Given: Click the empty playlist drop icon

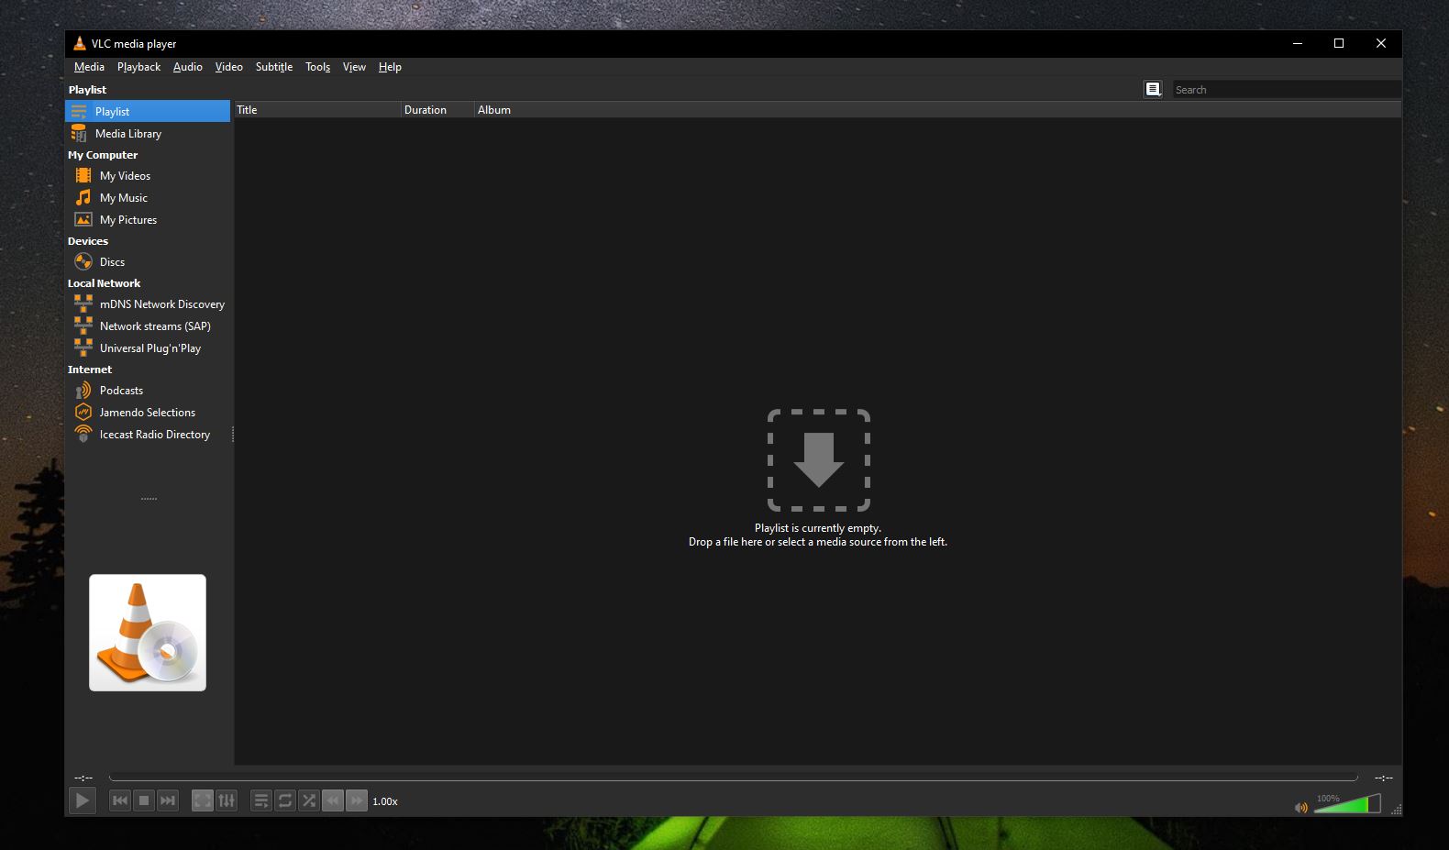Looking at the screenshot, I should pyautogui.click(x=819, y=460).
